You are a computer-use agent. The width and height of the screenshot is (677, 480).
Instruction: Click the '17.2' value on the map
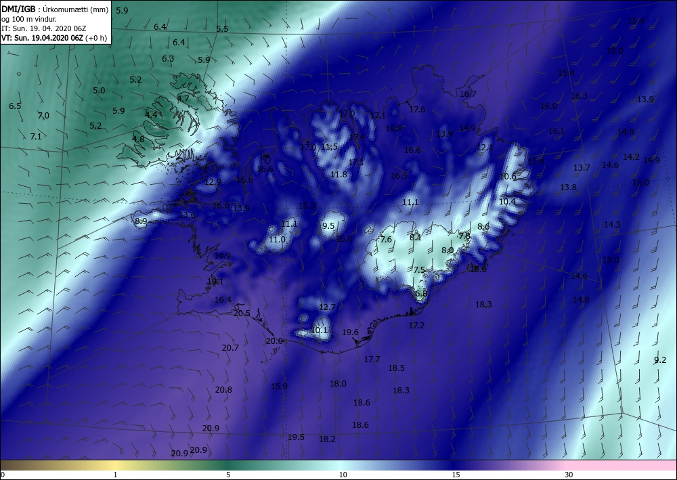click(416, 326)
